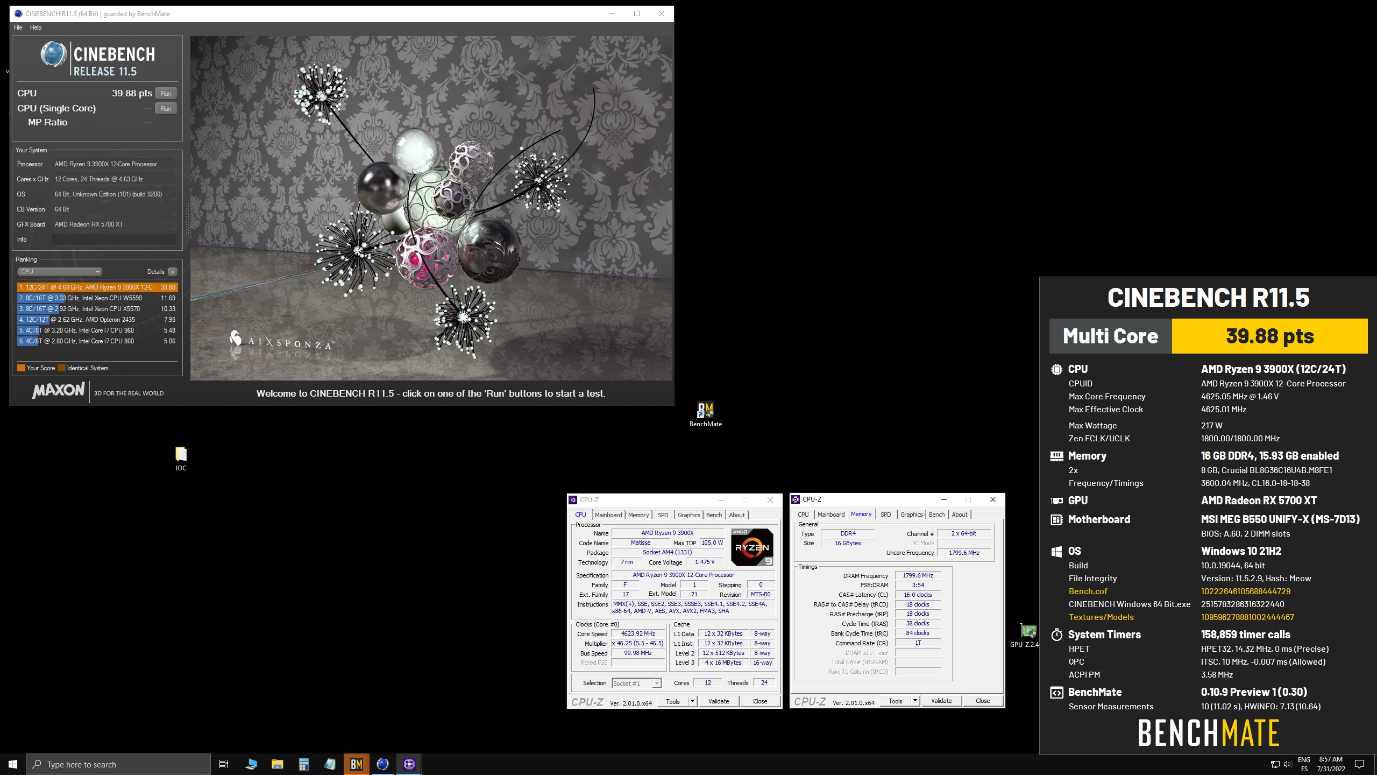This screenshot has width=1377, height=775.
Task: Run the CPU Single Core test
Action: tap(166, 109)
